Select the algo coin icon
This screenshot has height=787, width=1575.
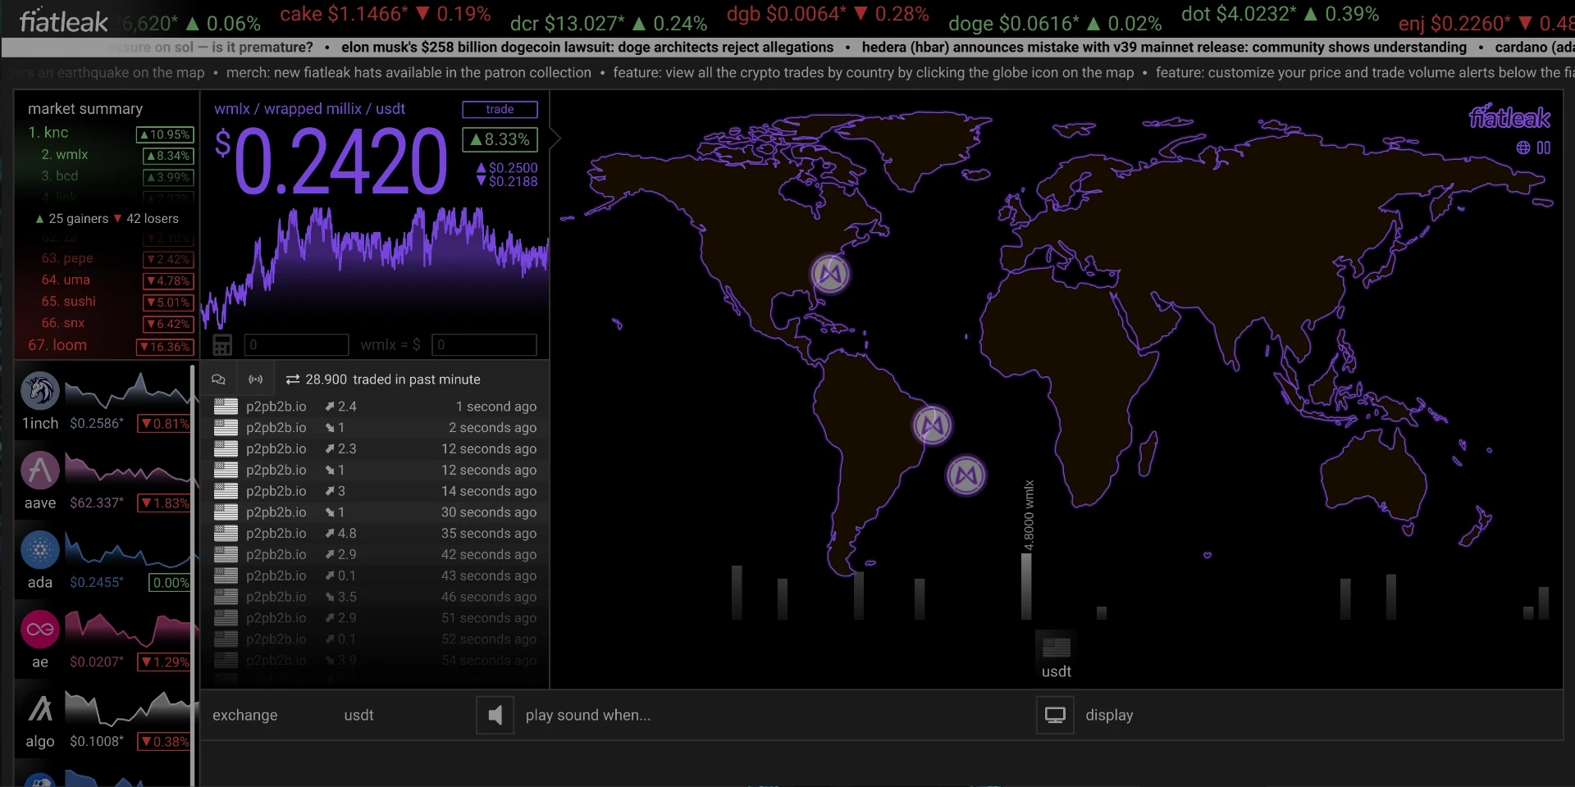40,709
